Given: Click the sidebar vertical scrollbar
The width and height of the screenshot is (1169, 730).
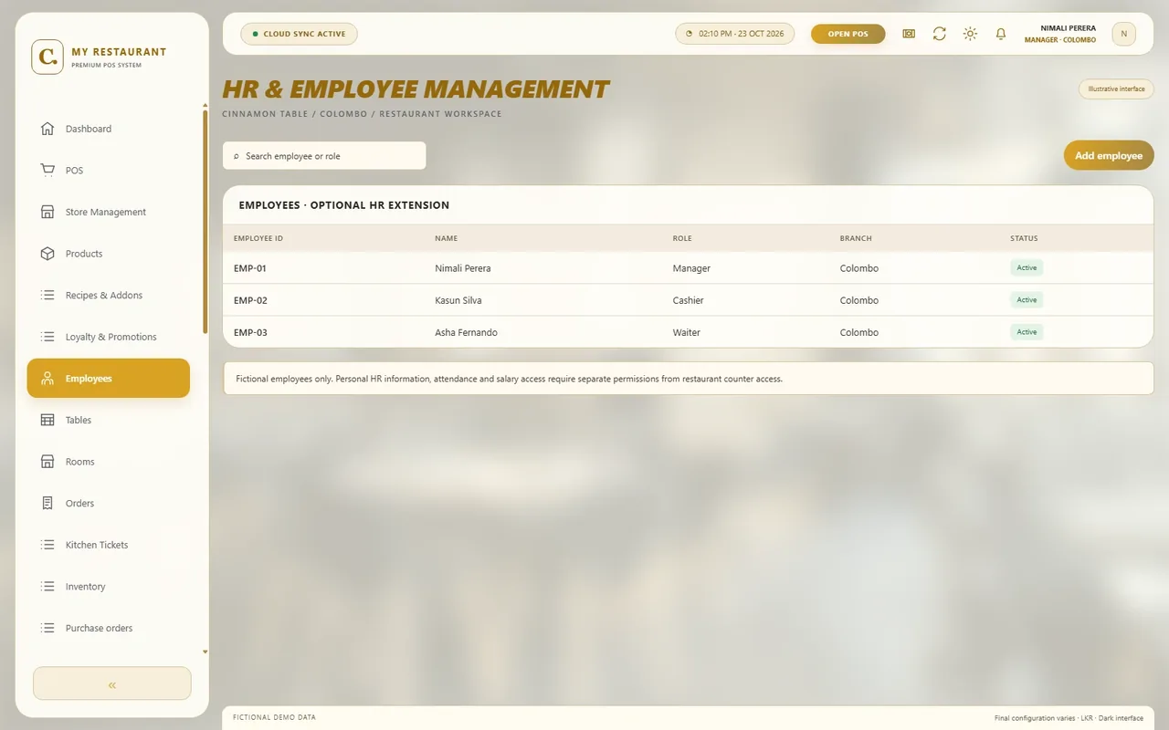Looking at the screenshot, I should pos(205,222).
